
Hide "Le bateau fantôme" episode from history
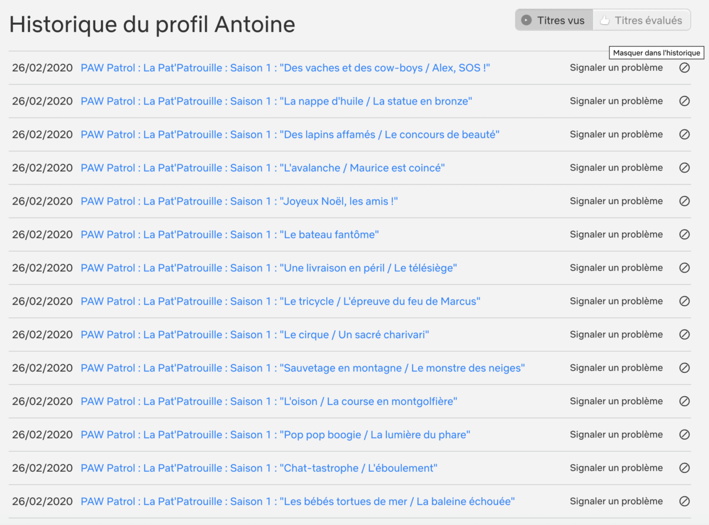click(684, 235)
